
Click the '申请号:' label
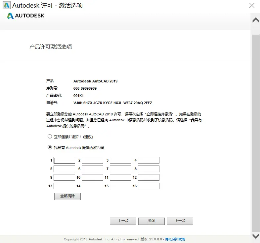pyautogui.click(x=52, y=103)
